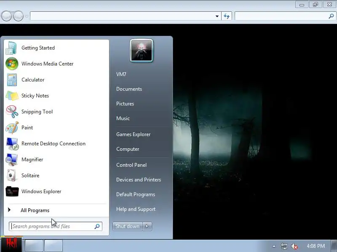Open Devices and Printers
This screenshot has width=337, height=252.
coord(139,180)
